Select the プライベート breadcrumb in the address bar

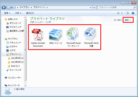[39, 7]
